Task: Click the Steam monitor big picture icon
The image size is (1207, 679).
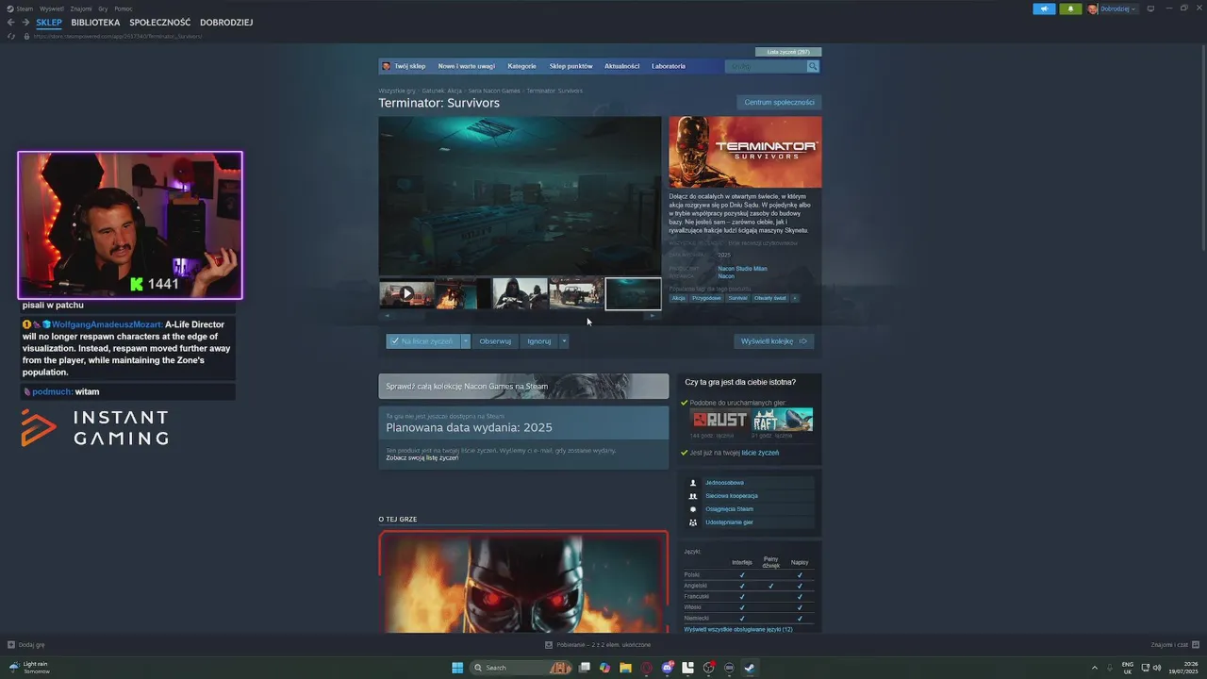Action: (1150, 8)
